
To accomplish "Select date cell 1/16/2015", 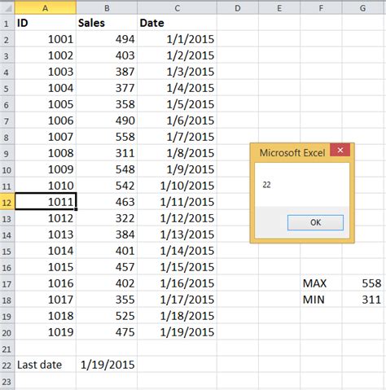I will click(x=178, y=283).
